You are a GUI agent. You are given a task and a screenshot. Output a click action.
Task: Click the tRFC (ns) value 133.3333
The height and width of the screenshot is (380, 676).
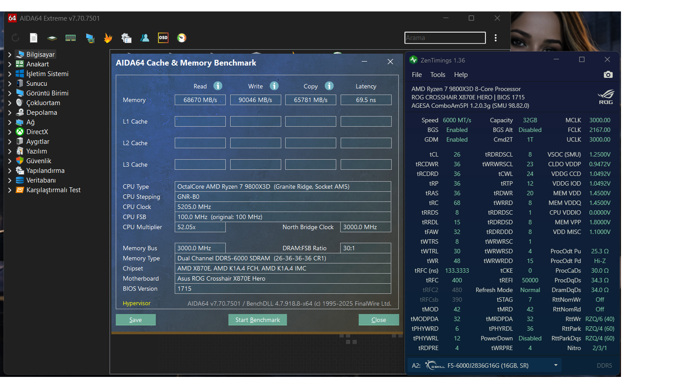(x=457, y=270)
